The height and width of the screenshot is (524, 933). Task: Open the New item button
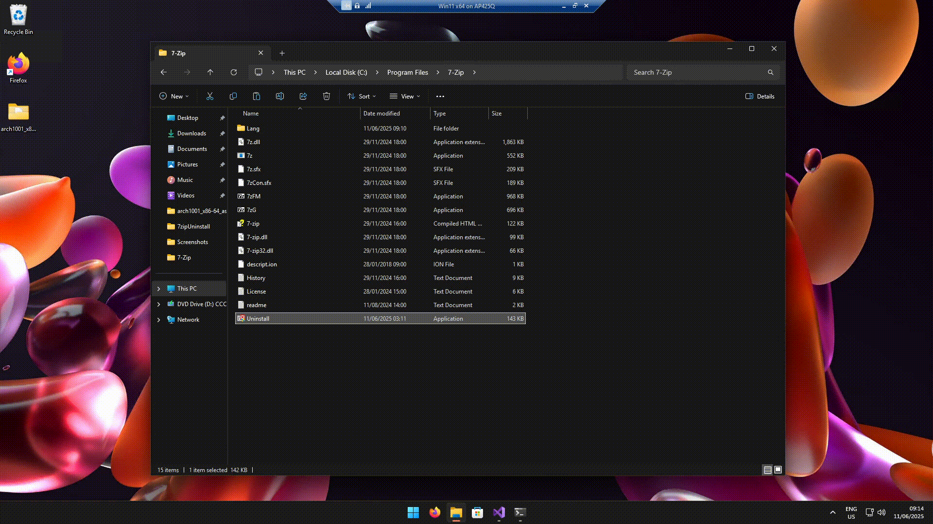pyautogui.click(x=173, y=96)
